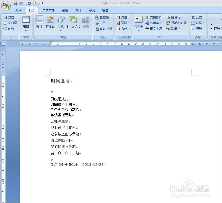Insert numbering with the 编号 command
222x203 pixels.
[x=198, y=28]
